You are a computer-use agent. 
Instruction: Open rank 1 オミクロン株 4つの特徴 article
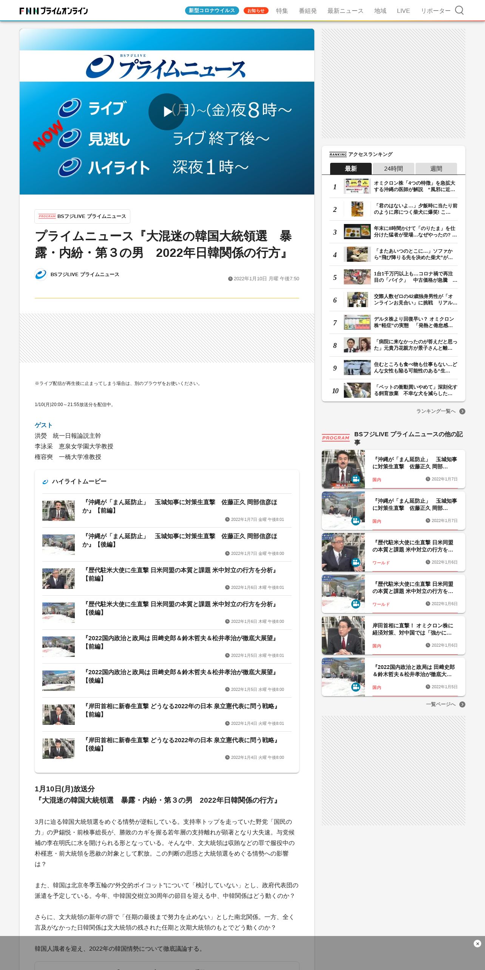(394, 187)
